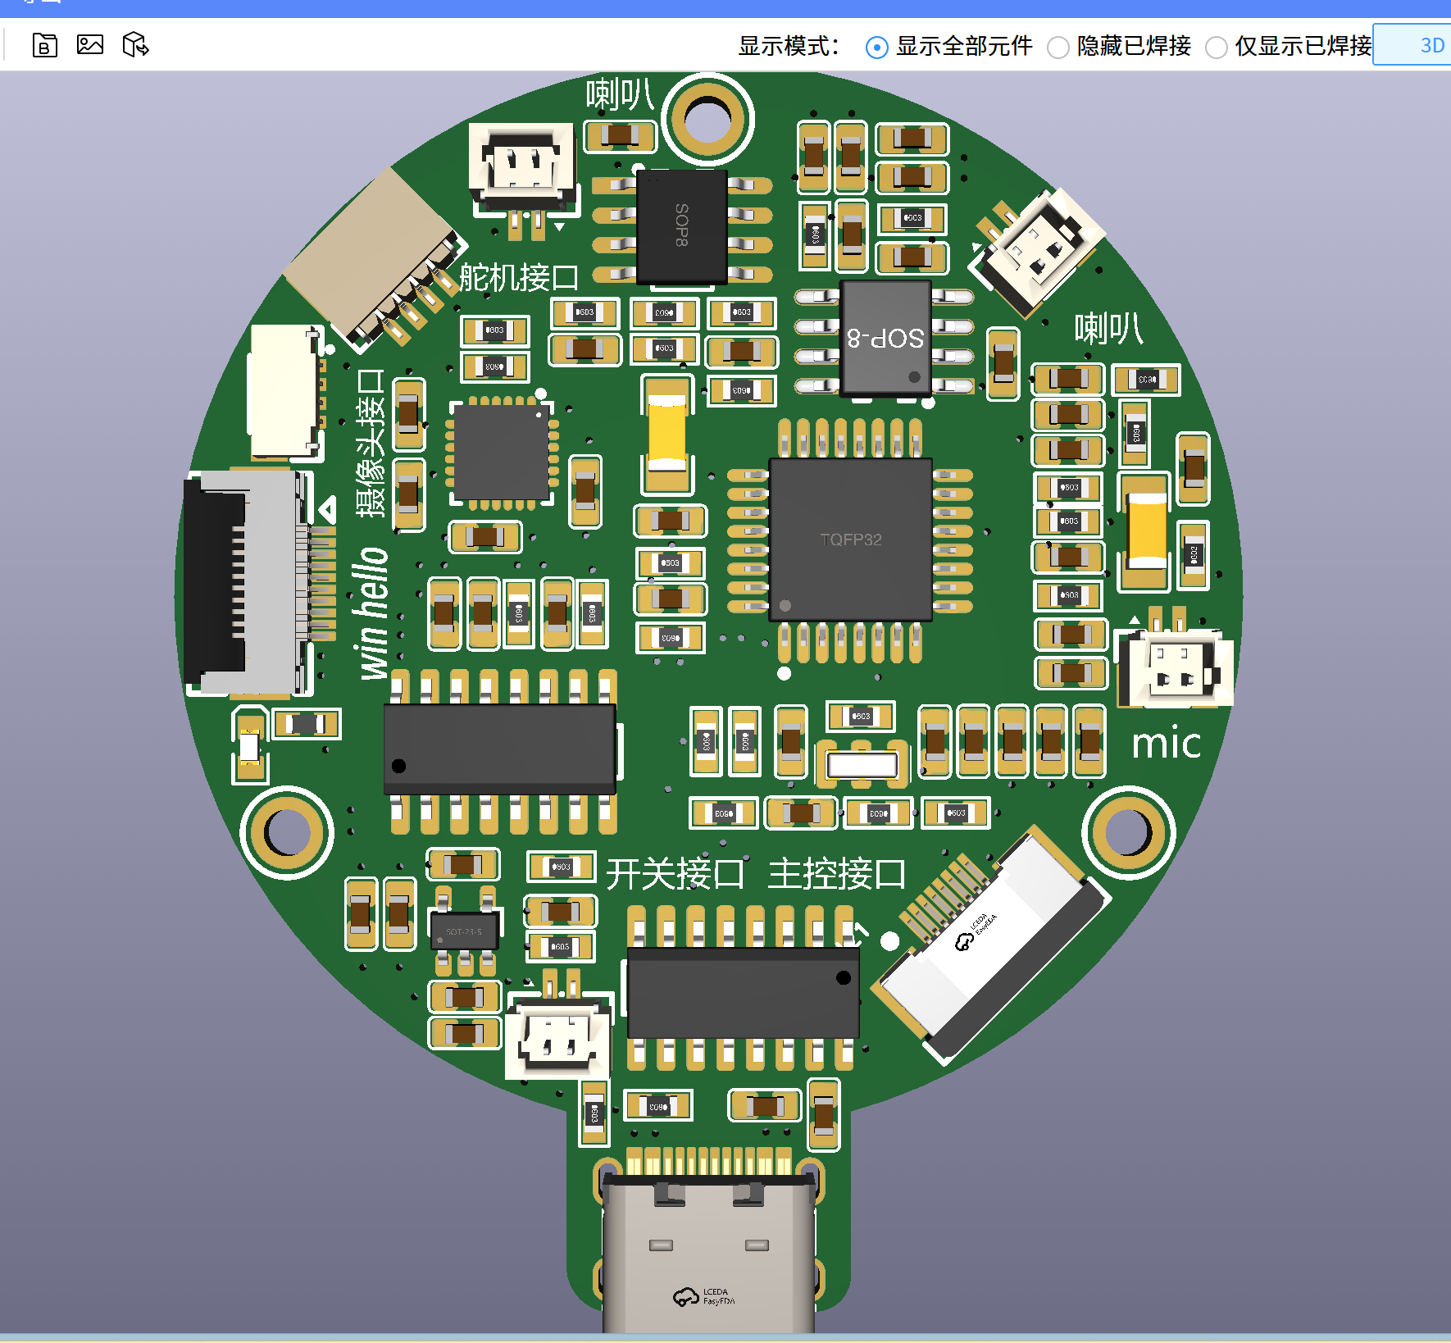Click the 显示模式 label
Image resolution: width=1451 pixels, height=1343 pixels.
tap(789, 46)
